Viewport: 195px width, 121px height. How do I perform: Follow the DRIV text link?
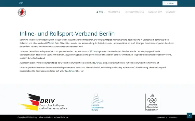[x=51, y=43]
